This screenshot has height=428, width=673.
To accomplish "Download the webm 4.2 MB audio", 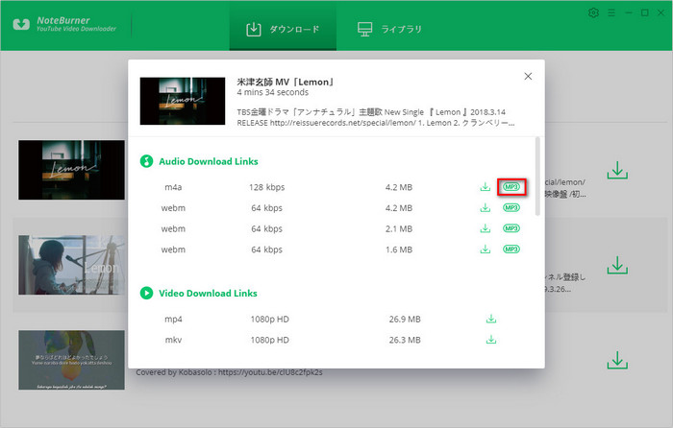I will tap(485, 208).
